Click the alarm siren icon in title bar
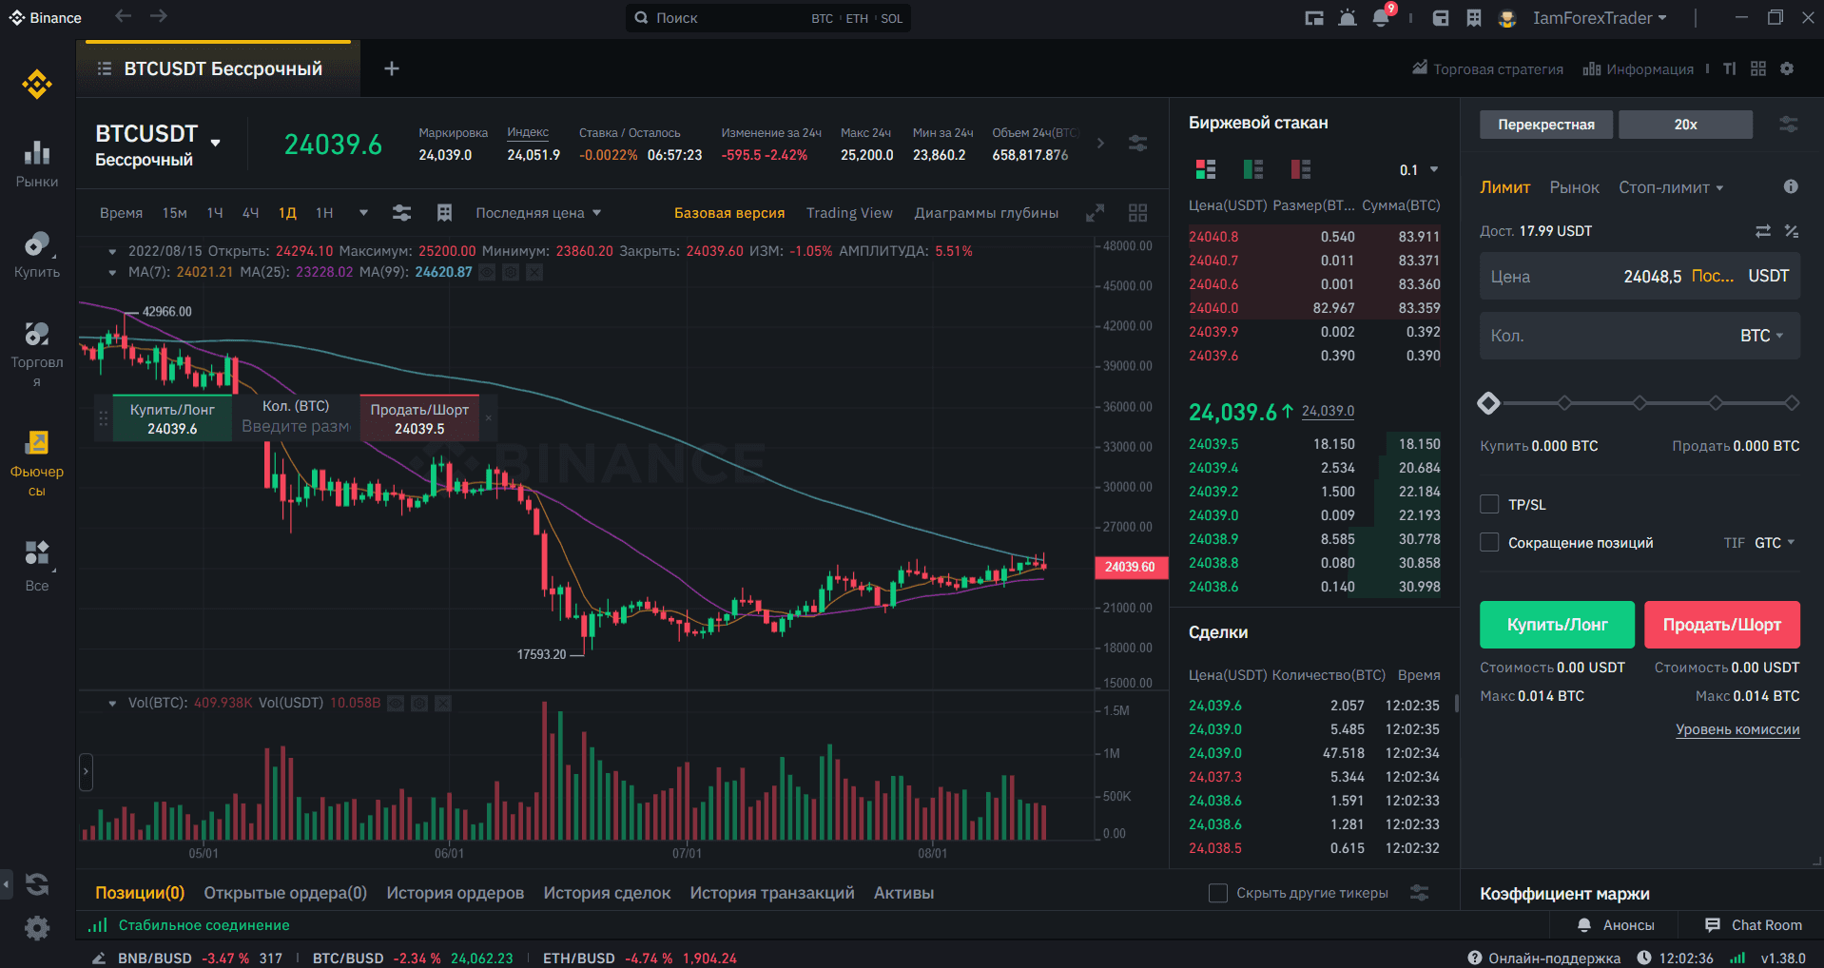The height and width of the screenshot is (968, 1824). click(1348, 17)
